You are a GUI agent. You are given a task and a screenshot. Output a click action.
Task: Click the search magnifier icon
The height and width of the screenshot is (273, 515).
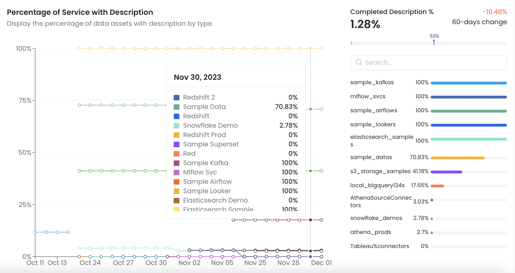(x=359, y=62)
